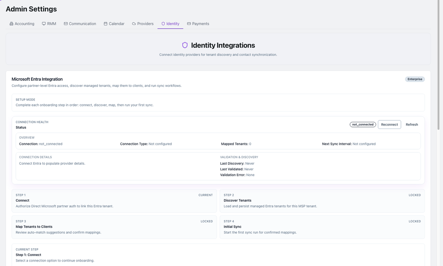Click the CONNECTION DETAILS label
The height and width of the screenshot is (266, 443).
click(35, 157)
